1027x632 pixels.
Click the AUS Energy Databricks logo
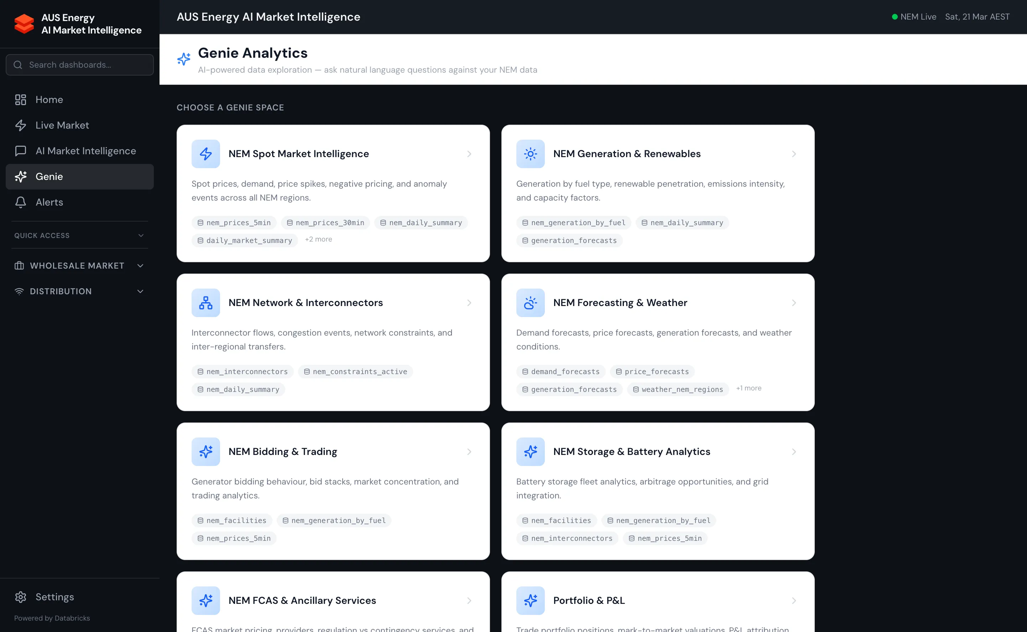pos(24,24)
